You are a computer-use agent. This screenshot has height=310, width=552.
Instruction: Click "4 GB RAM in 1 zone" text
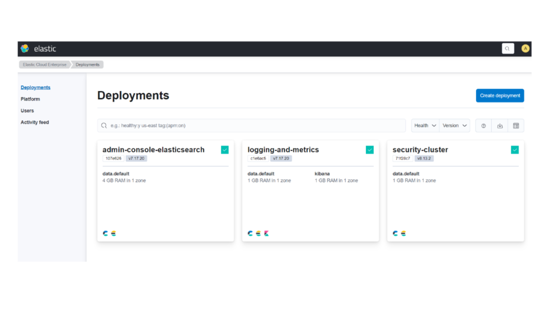[124, 181]
